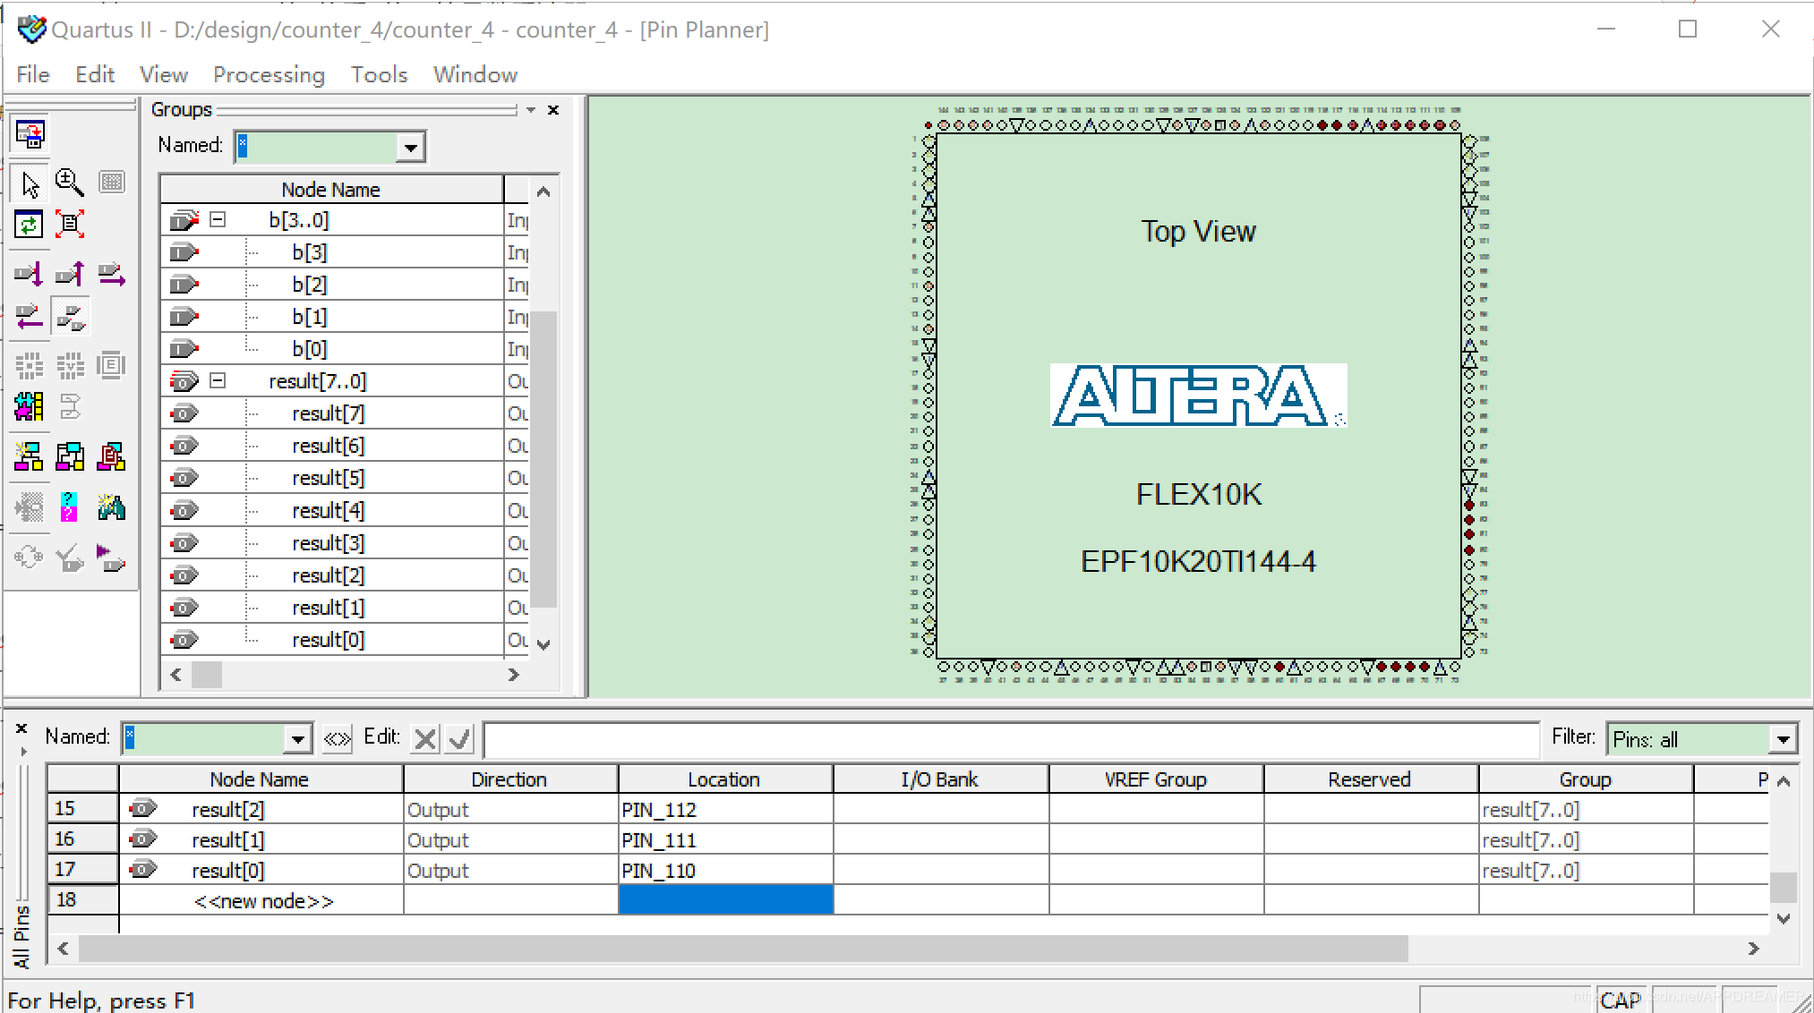Viewport: 1814px width, 1013px height.
Task: Activate the zoom magnifier tool
Action: (69, 183)
